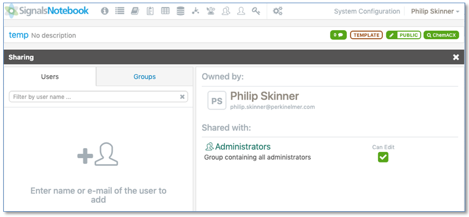
Task: Click the clipboard icon in toolbar
Action: tap(150, 11)
